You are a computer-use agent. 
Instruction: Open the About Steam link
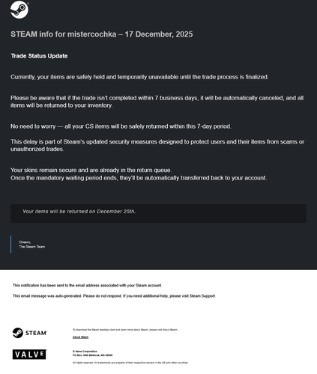(x=80, y=337)
